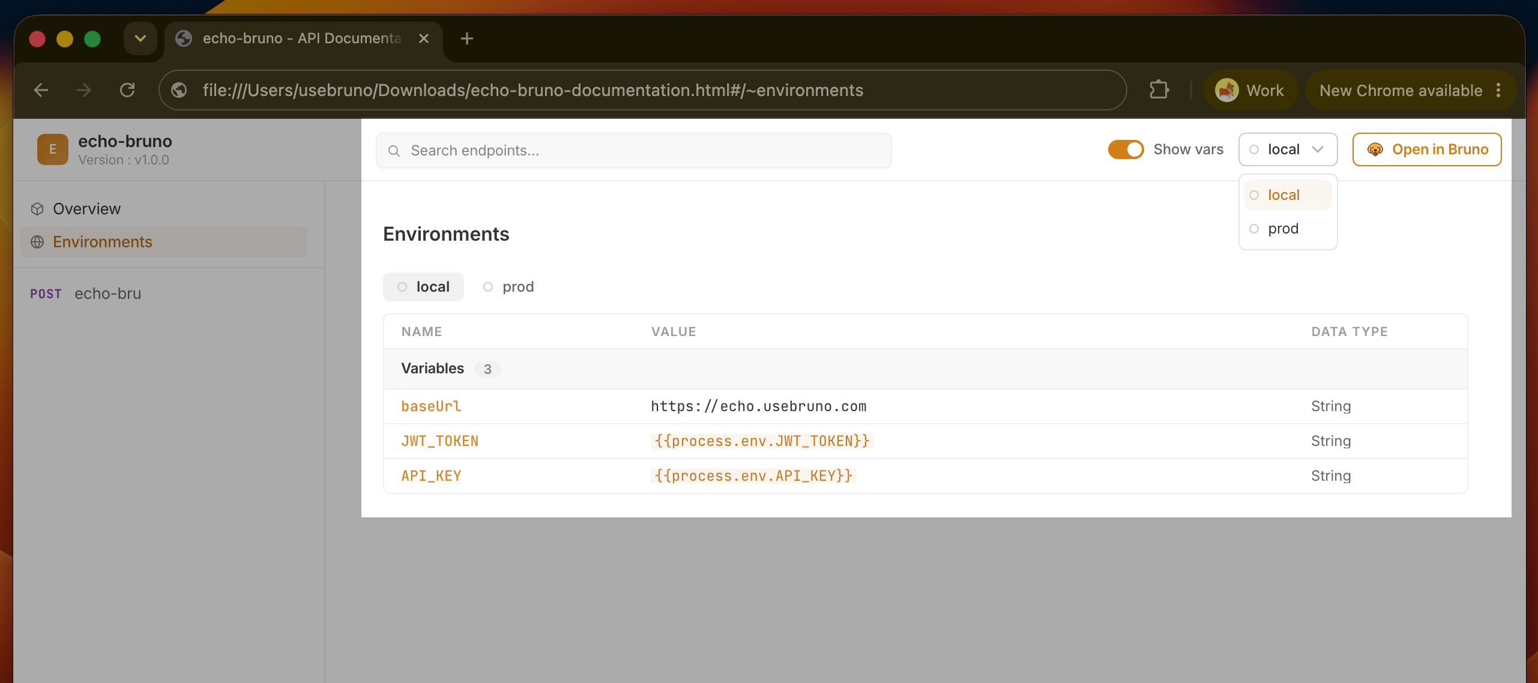Viewport: 1538px width, 683px height.
Task: Click the VALUE column header
Action: pyautogui.click(x=674, y=332)
